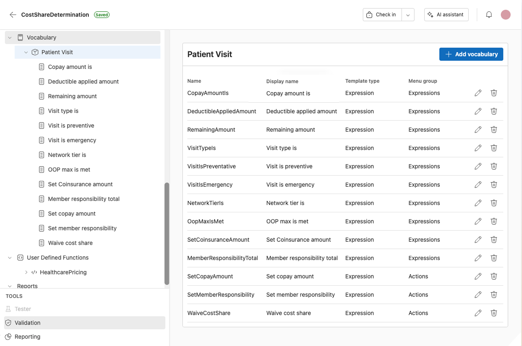522x346 pixels.
Task: Select Set Coinsurance amount in tree
Action: tap(80, 184)
